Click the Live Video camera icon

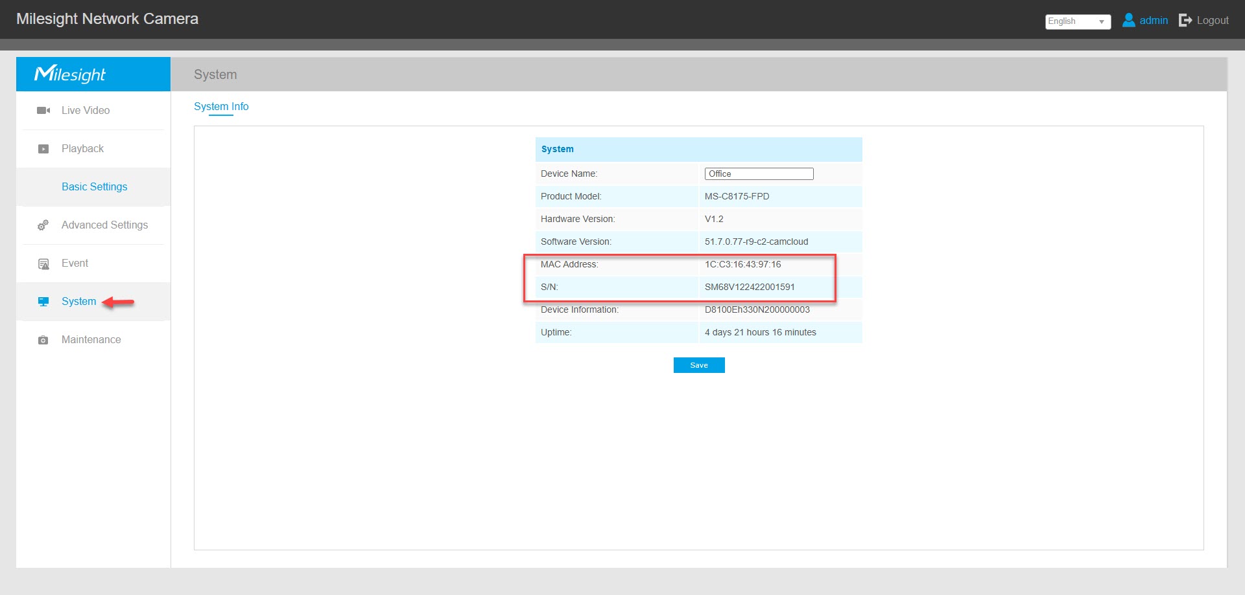pyautogui.click(x=43, y=111)
